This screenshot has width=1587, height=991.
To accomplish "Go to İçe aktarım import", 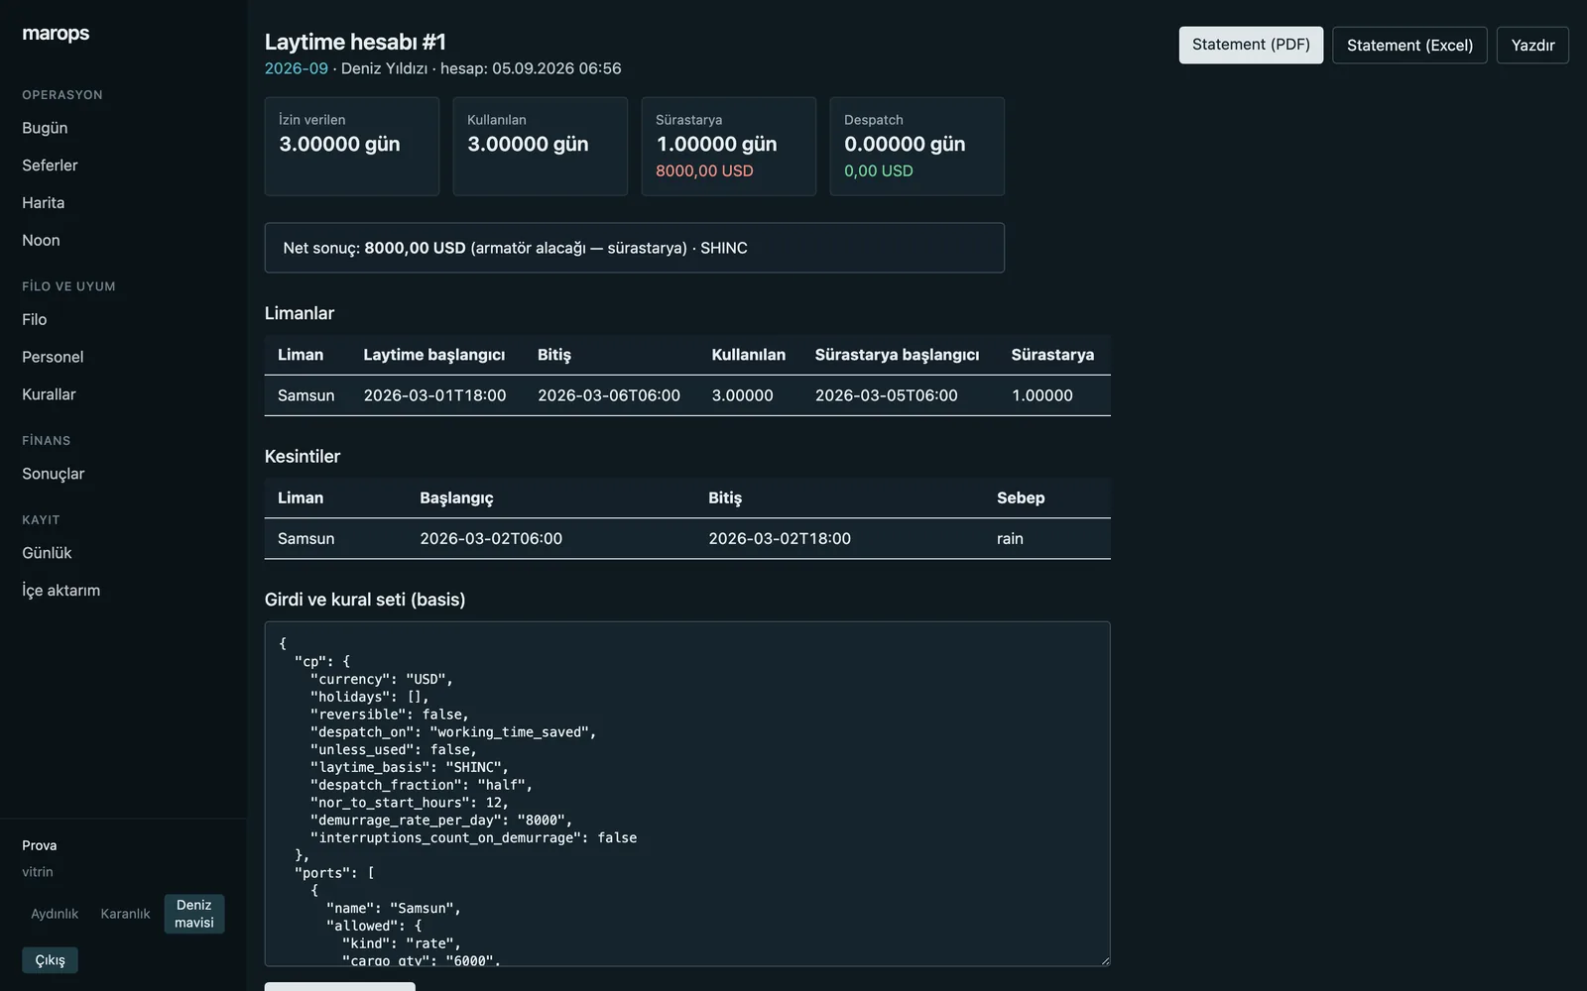I will (x=61, y=591).
